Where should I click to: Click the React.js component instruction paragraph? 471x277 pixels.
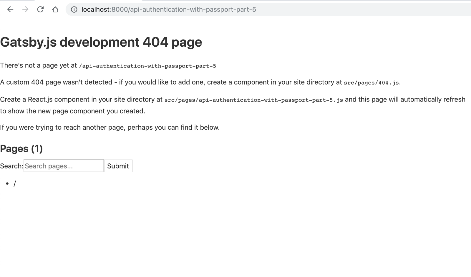click(x=206, y=105)
